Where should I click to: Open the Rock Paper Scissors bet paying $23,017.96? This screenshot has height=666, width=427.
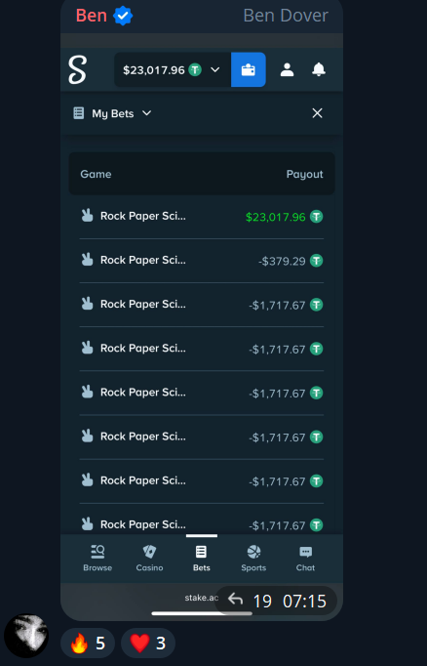click(202, 217)
